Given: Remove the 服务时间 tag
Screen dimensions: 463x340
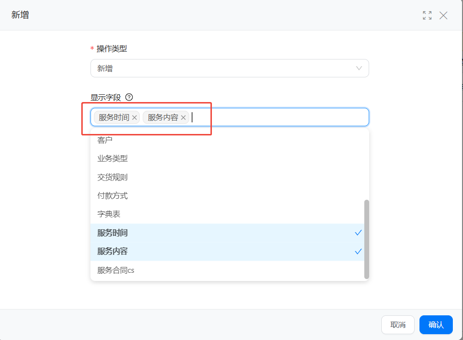Looking at the screenshot, I should click(134, 118).
